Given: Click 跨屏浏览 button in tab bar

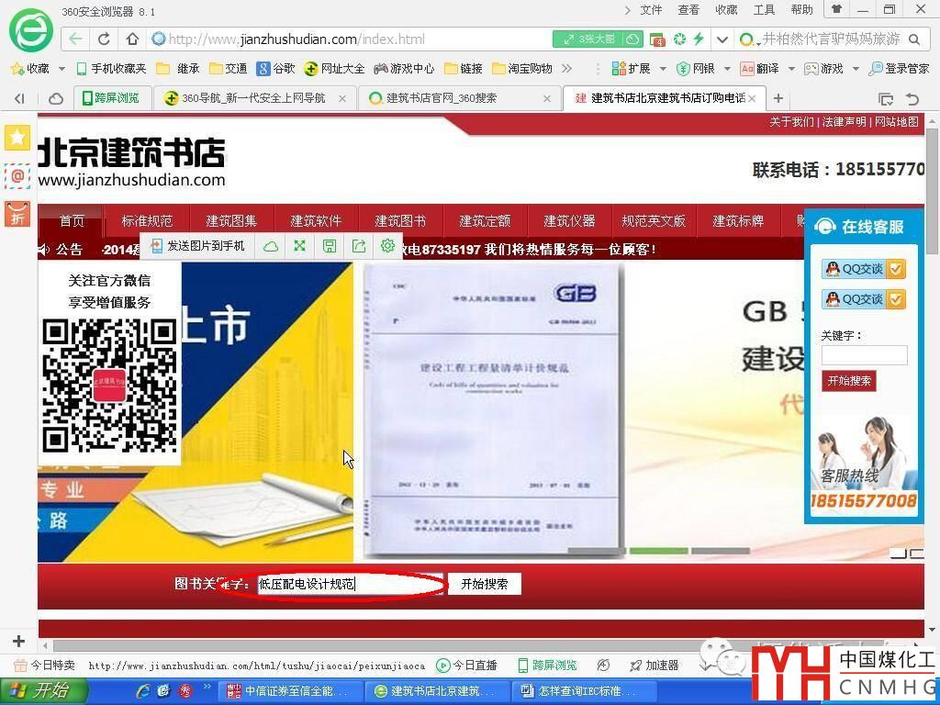Looking at the screenshot, I should (110, 97).
